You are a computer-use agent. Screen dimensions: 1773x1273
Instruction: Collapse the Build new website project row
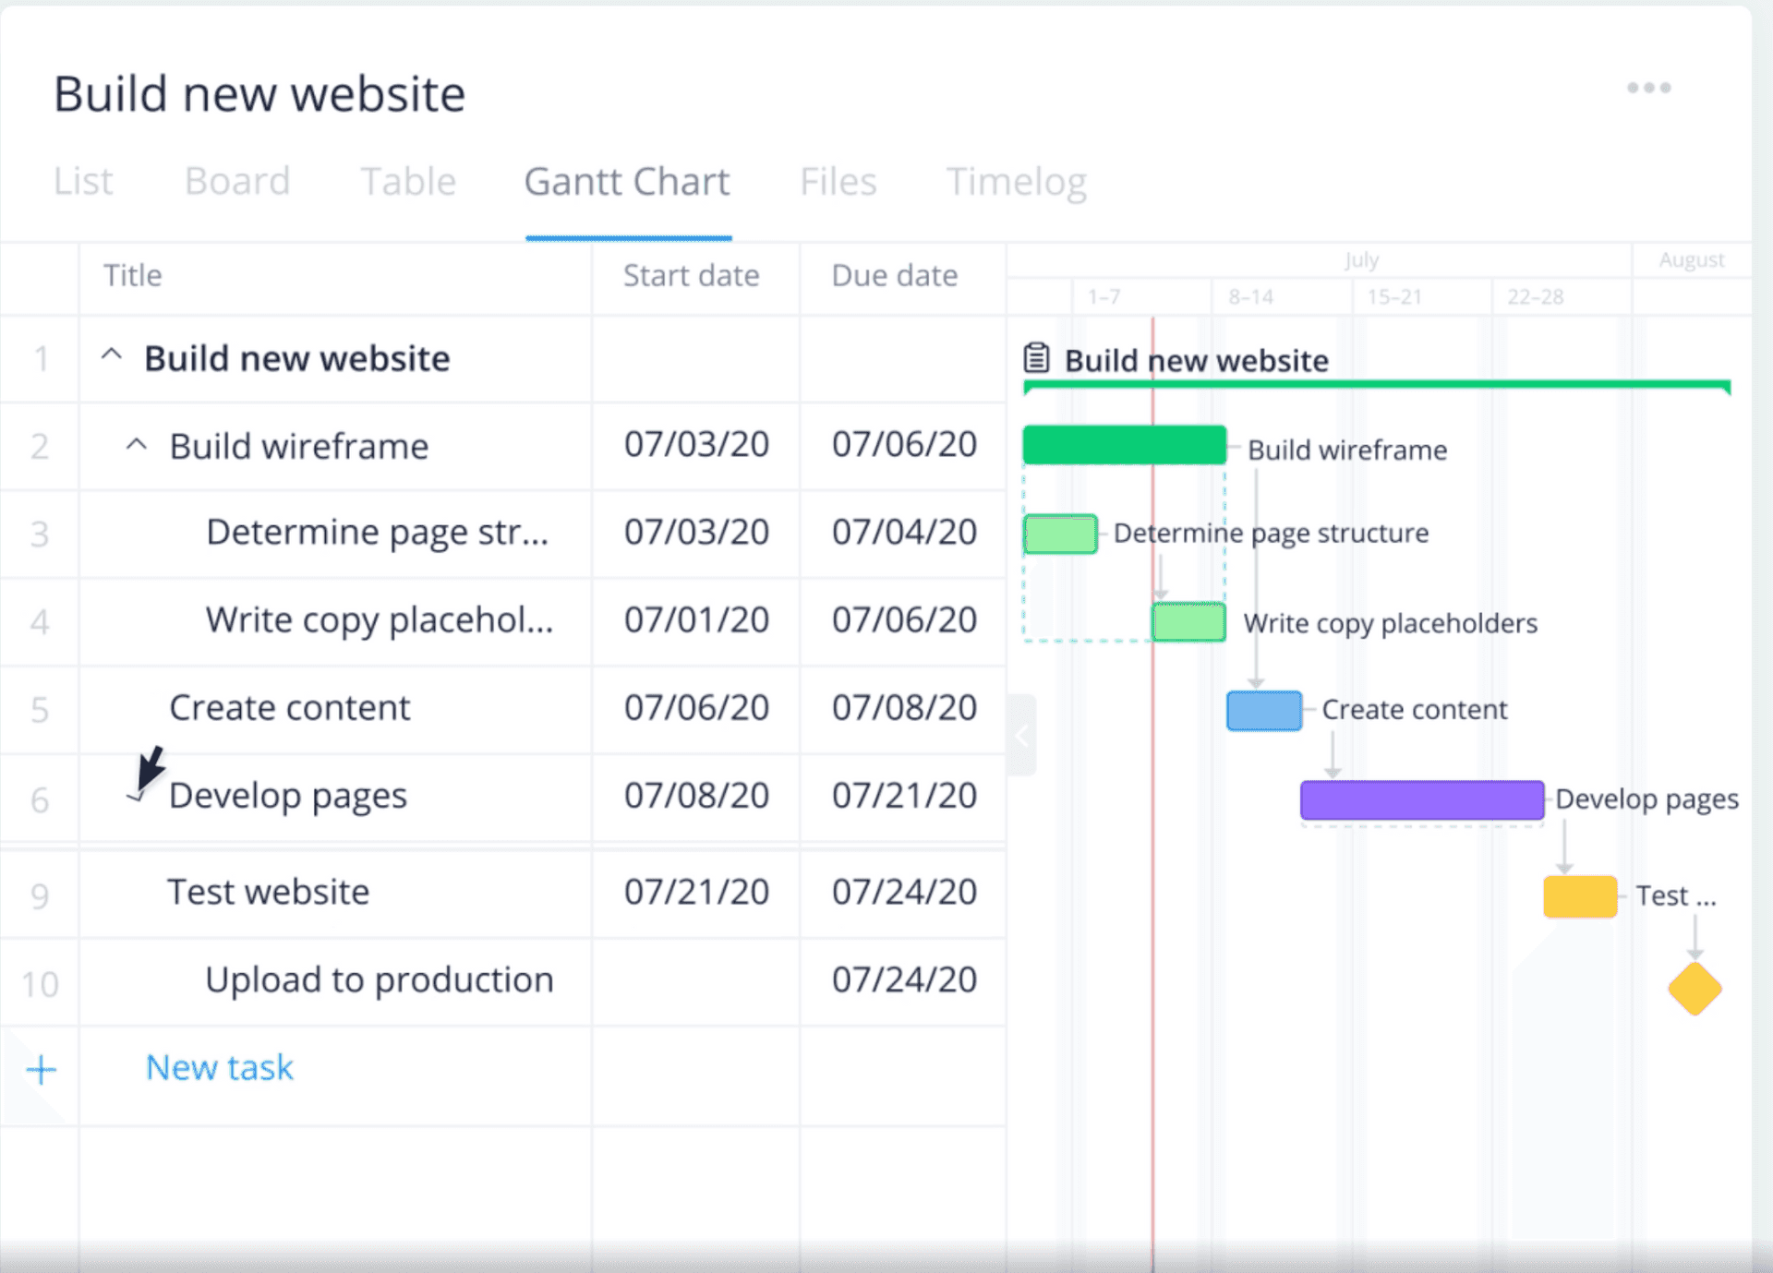pos(112,356)
